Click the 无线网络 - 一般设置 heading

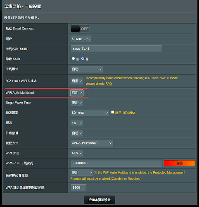click(x=23, y=7)
